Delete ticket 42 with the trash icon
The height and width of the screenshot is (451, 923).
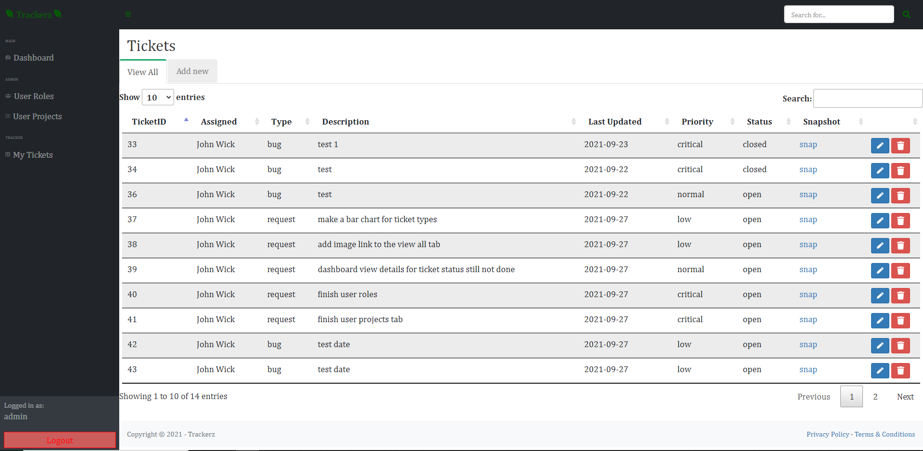coord(900,345)
